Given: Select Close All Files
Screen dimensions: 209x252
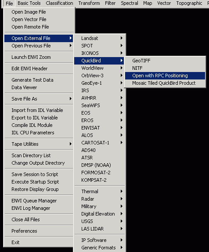Looking at the screenshot, I should [39, 220].
